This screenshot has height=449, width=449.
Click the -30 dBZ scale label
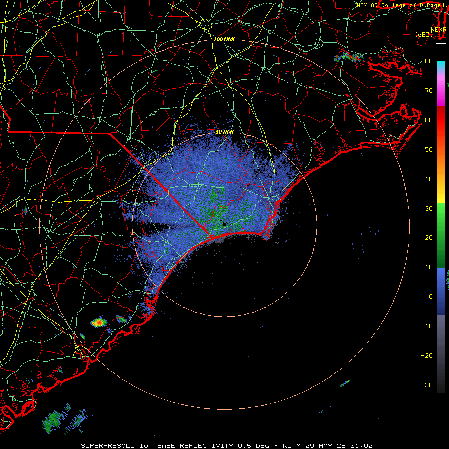point(427,385)
